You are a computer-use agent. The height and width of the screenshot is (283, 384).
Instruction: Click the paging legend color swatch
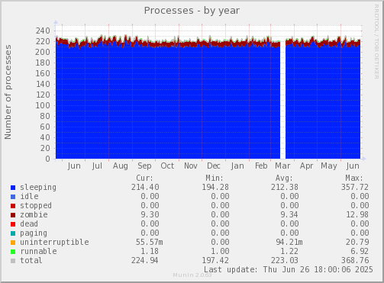(x=13, y=233)
